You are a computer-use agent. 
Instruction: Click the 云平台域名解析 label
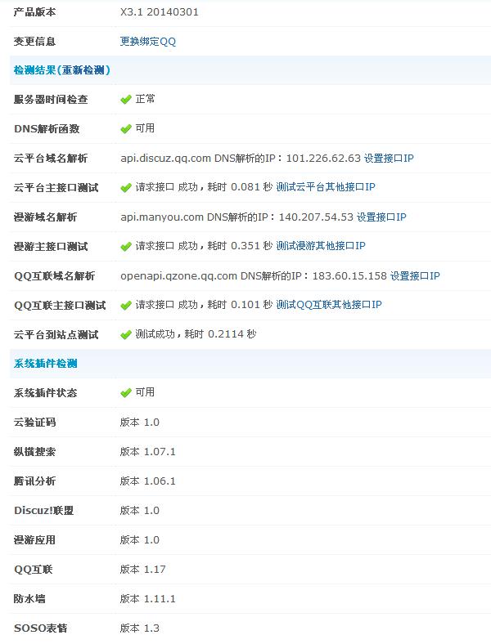coord(51,158)
